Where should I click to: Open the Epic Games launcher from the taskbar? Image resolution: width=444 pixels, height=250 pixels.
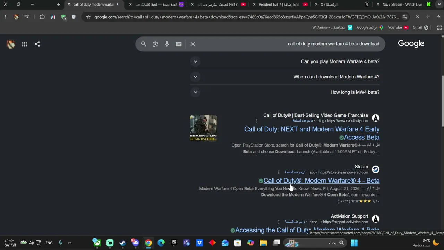174,243
